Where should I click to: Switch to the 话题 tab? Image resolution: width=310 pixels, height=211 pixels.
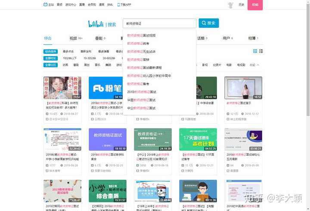[202, 38]
